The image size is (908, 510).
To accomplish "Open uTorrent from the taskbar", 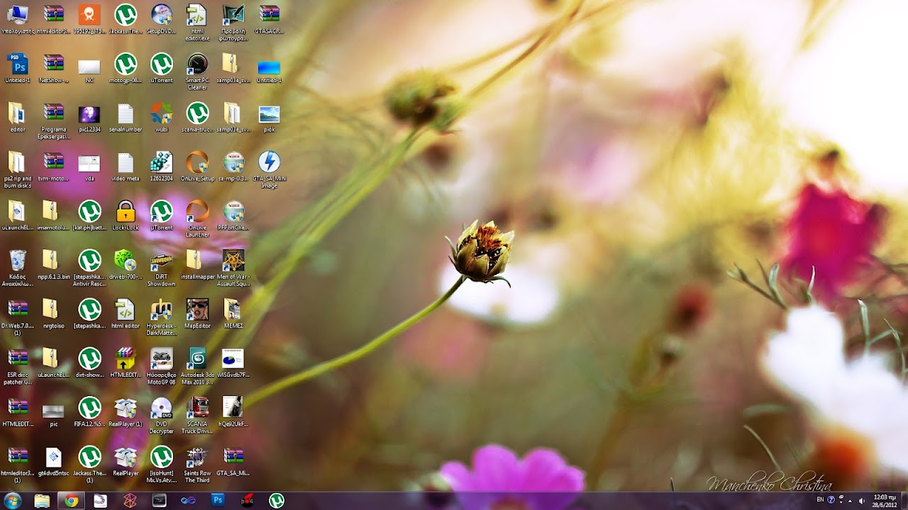I will tap(277, 501).
